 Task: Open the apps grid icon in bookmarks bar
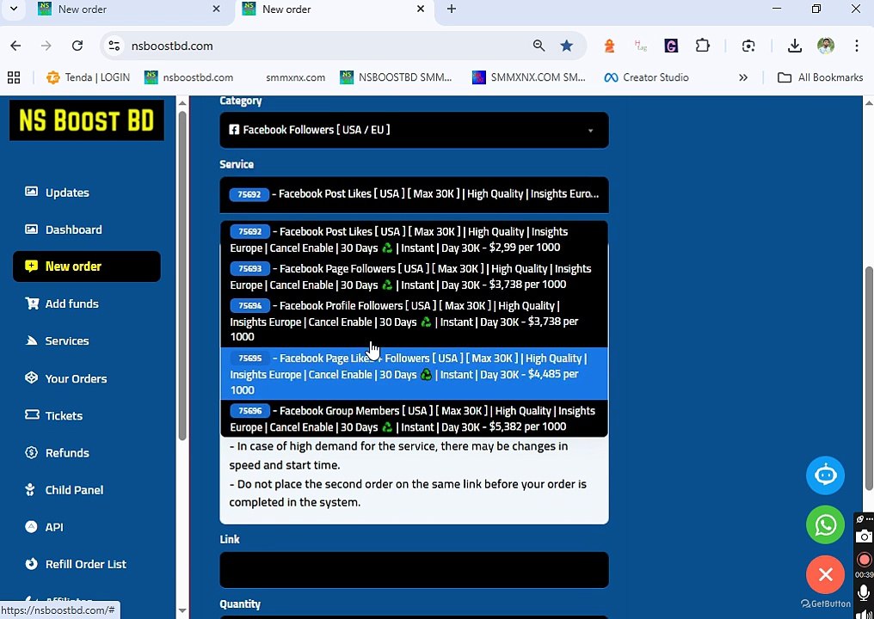point(14,77)
